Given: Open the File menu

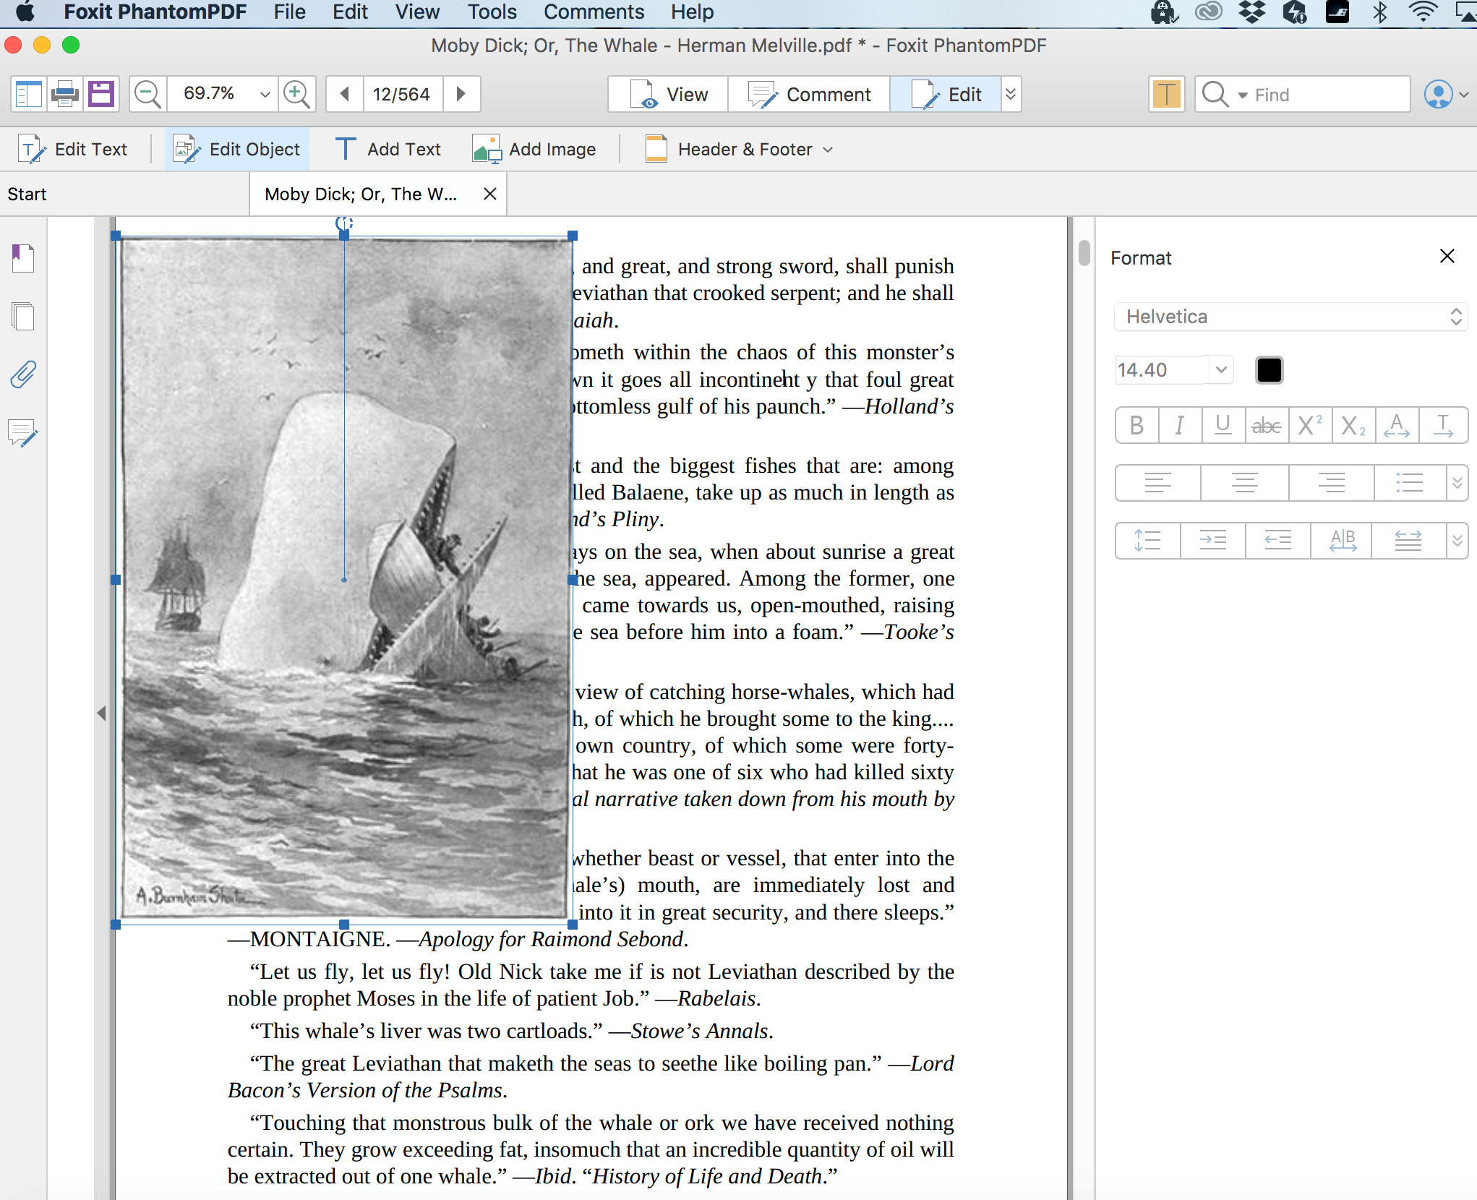Looking at the screenshot, I should [x=289, y=12].
